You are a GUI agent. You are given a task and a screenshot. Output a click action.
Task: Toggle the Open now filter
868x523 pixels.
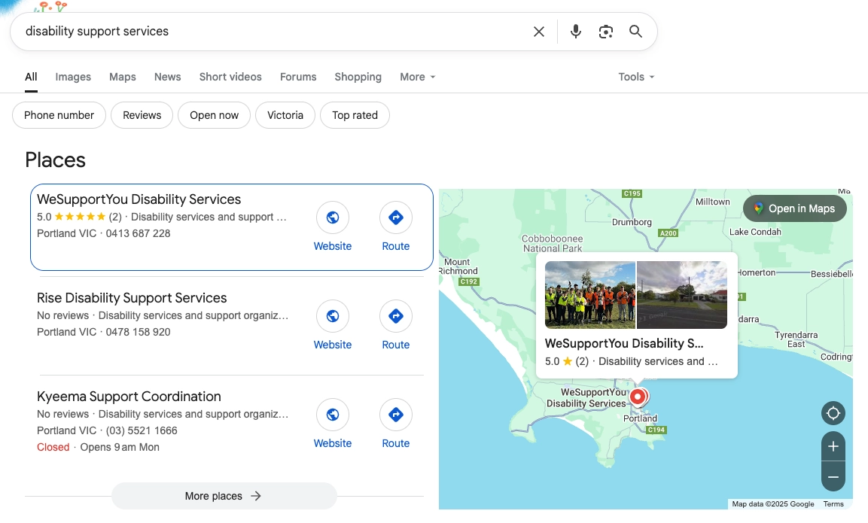coord(214,115)
